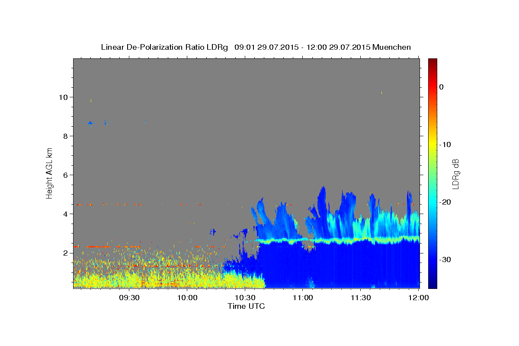Click the 12:00 time tick label

tap(419, 298)
